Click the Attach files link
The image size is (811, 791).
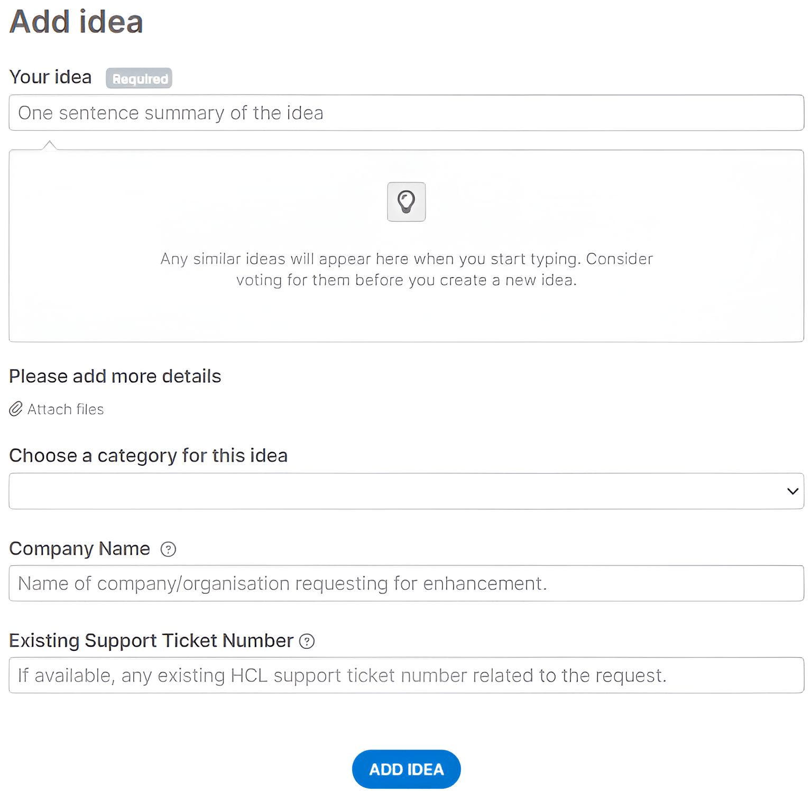65,409
